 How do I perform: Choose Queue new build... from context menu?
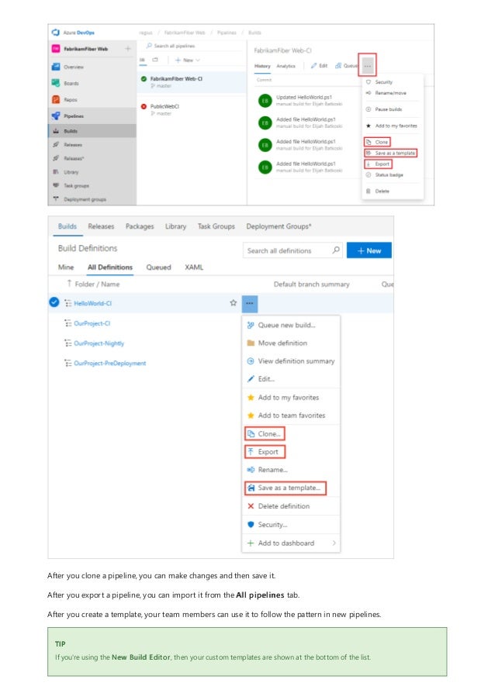[291, 325]
